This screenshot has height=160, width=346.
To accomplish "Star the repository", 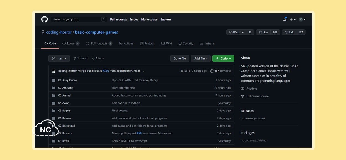I will [263, 32].
